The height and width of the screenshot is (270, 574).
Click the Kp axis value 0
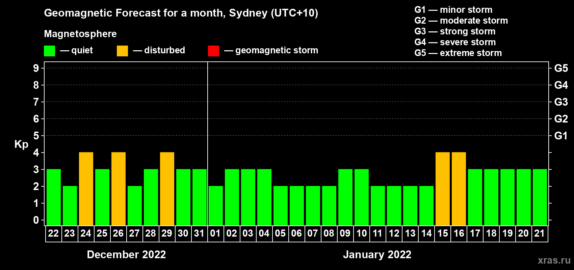(36, 220)
